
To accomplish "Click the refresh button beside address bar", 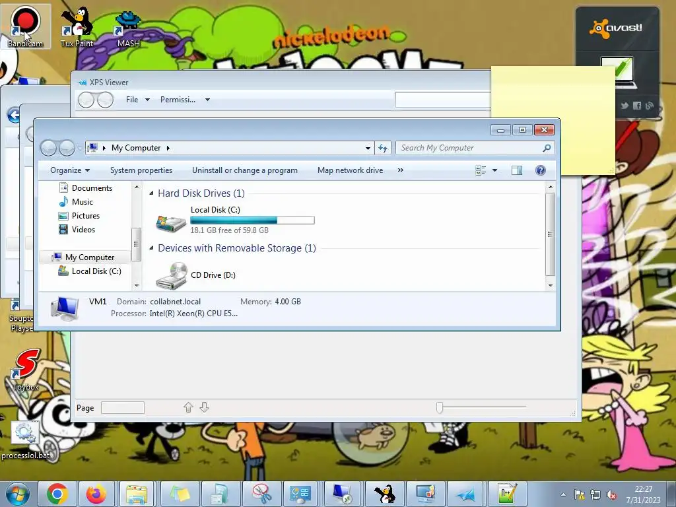I will 383,148.
